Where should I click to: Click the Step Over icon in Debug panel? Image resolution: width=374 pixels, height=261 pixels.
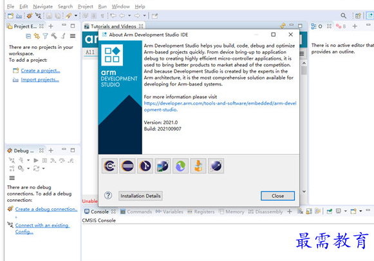[x=62, y=161]
